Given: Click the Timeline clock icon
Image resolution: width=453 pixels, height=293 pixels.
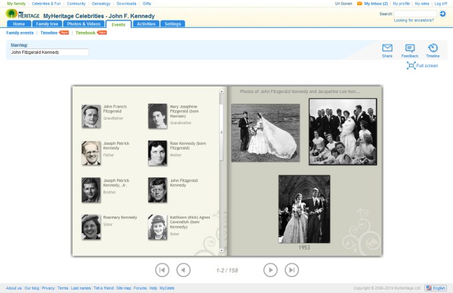Looking at the screenshot, I should [x=432, y=48].
